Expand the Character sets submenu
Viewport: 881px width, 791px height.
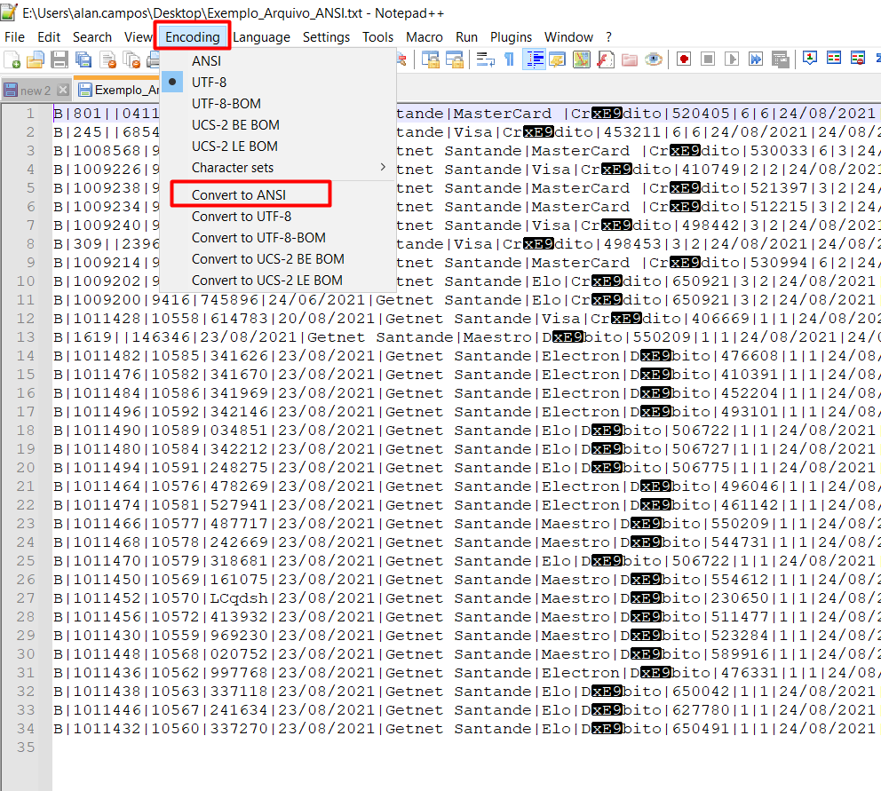click(231, 167)
